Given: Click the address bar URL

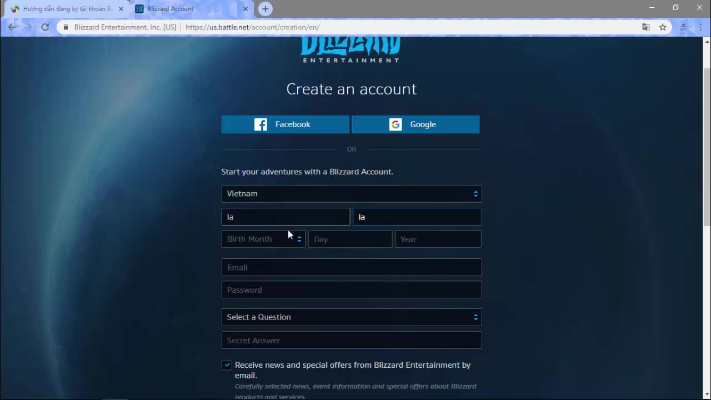Looking at the screenshot, I should click(253, 27).
